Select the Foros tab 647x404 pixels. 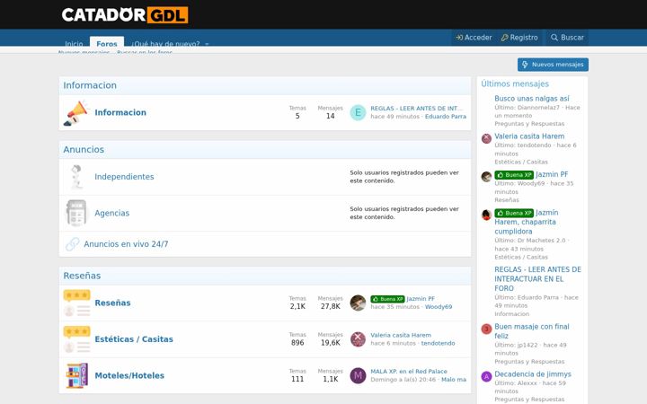pyautogui.click(x=107, y=42)
